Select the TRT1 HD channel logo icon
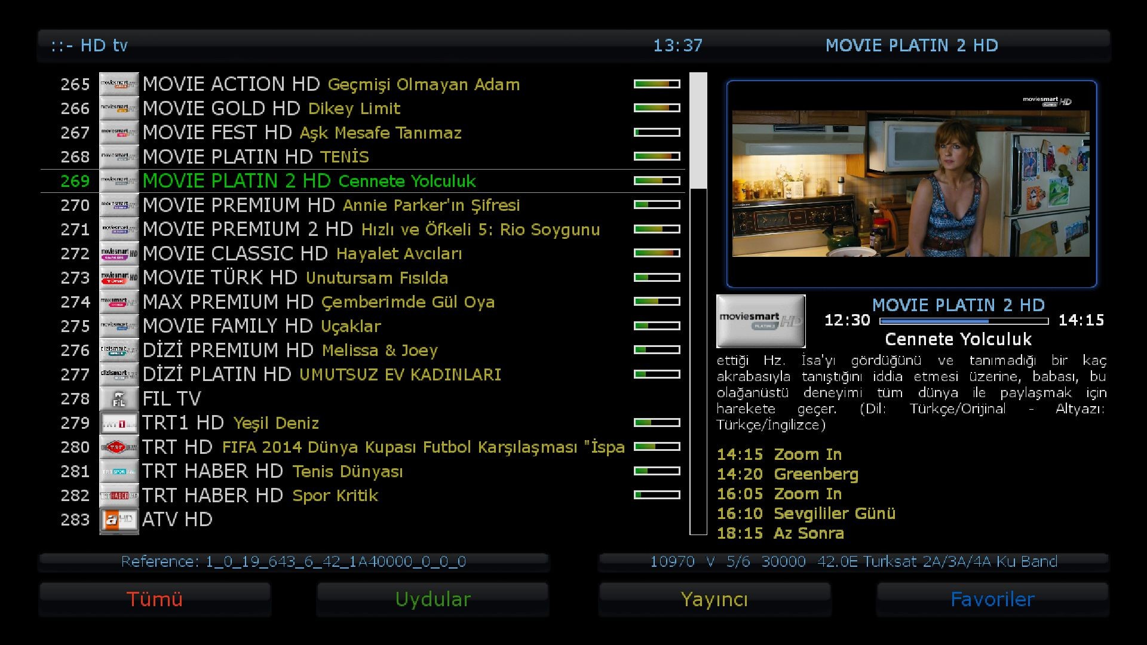Image resolution: width=1147 pixels, height=645 pixels. (x=119, y=423)
